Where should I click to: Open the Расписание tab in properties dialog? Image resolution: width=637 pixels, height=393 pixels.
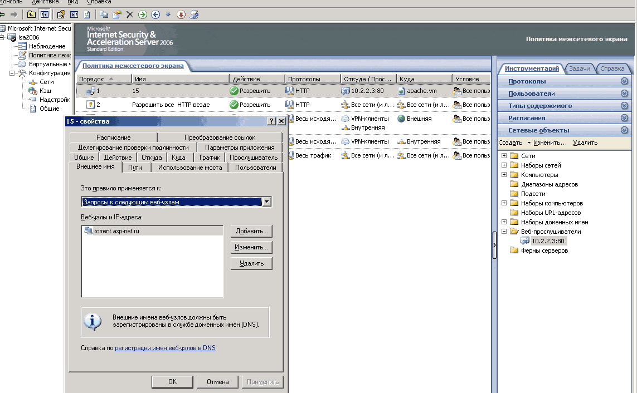tap(113, 137)
